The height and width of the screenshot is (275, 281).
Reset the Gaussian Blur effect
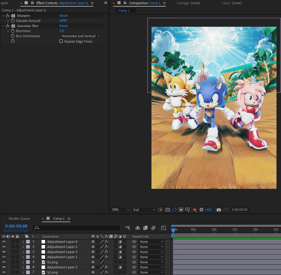pyautogui.click(x=64, y=26)
